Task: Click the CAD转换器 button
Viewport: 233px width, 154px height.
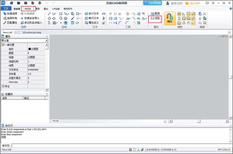Action: coord(153,3)
